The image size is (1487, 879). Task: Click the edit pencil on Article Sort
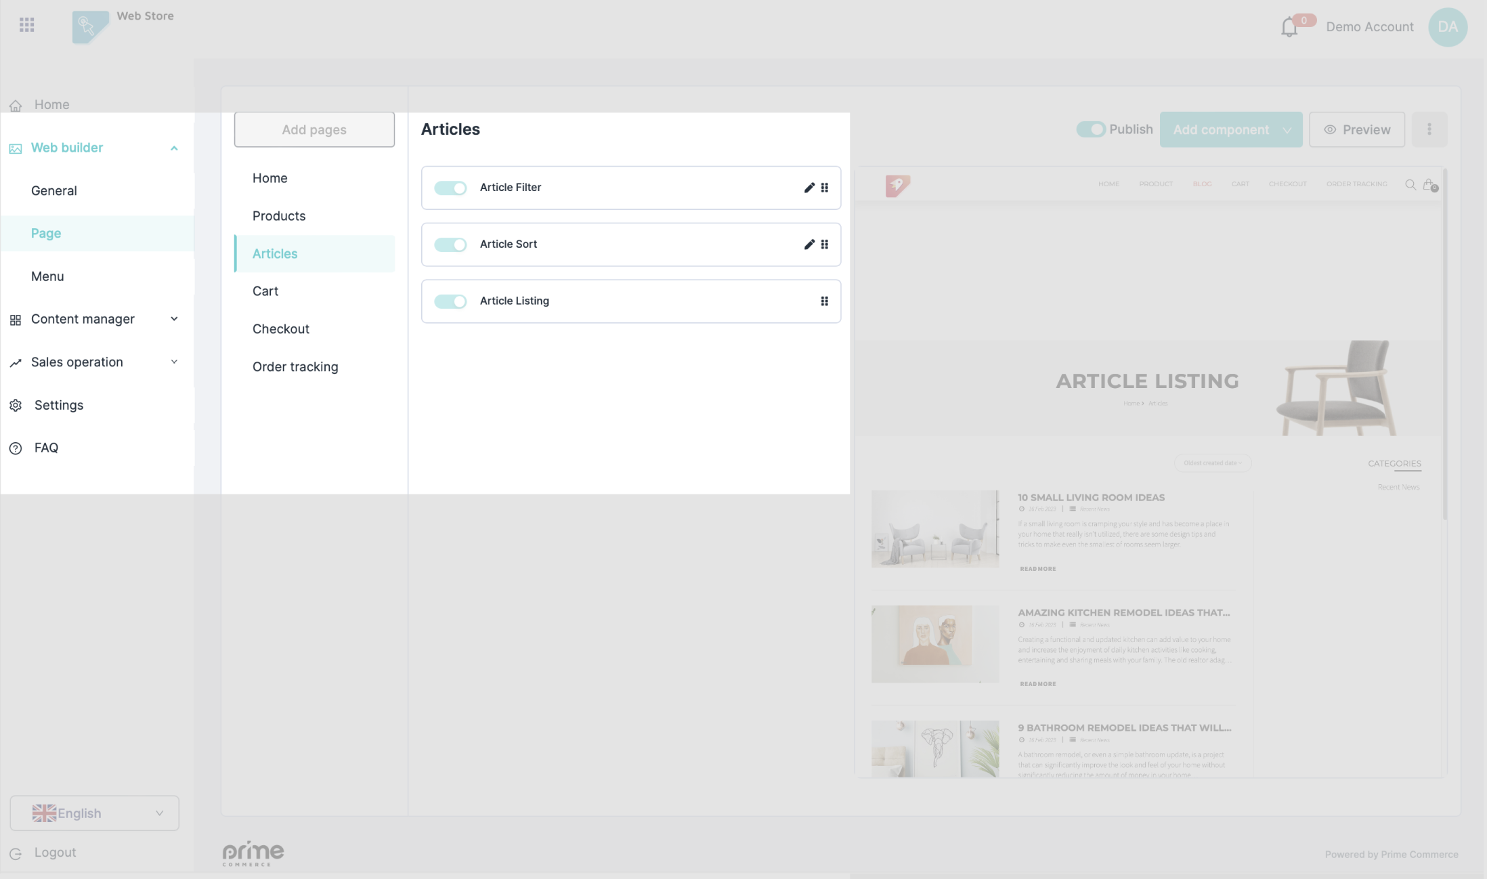click(809, 244)
